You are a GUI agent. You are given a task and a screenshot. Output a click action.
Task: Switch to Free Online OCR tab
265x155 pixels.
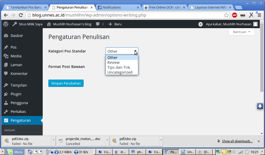164,7
